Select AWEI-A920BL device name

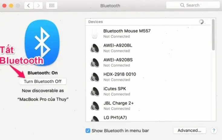pyautogui.click(x=118, y=45)
